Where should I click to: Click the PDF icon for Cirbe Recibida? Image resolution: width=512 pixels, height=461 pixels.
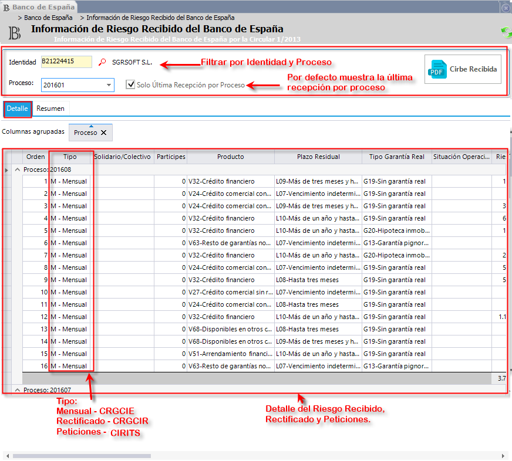click(x=437, y=69)
